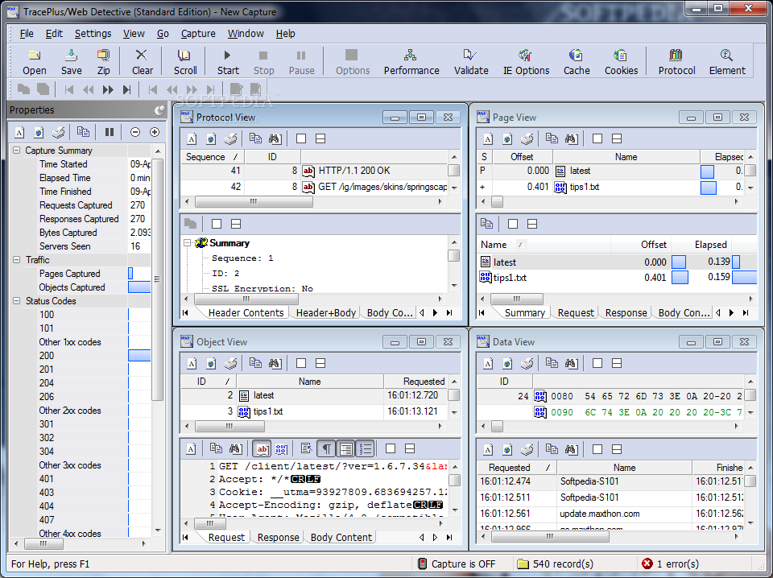Image resolution: width=773 pixels, height=578 pixels.
Task: Sort by Sequence column in Protocol View
Action: click(x=213, y=157)
